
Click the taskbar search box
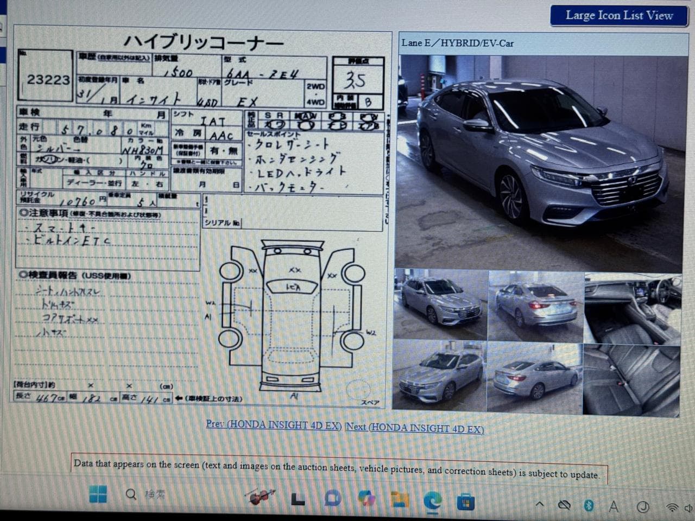146,494
